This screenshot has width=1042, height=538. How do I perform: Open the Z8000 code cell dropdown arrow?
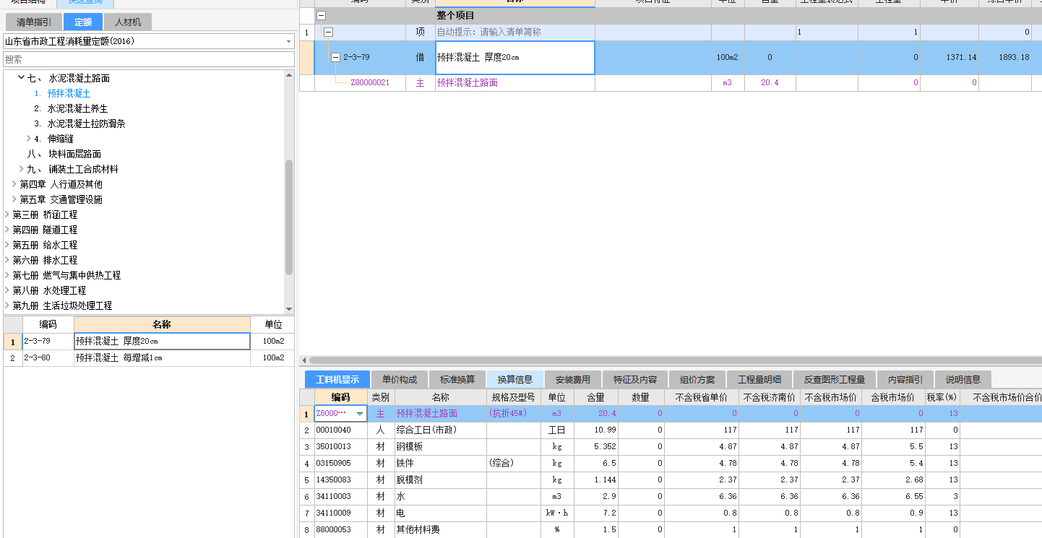(360, 414)
